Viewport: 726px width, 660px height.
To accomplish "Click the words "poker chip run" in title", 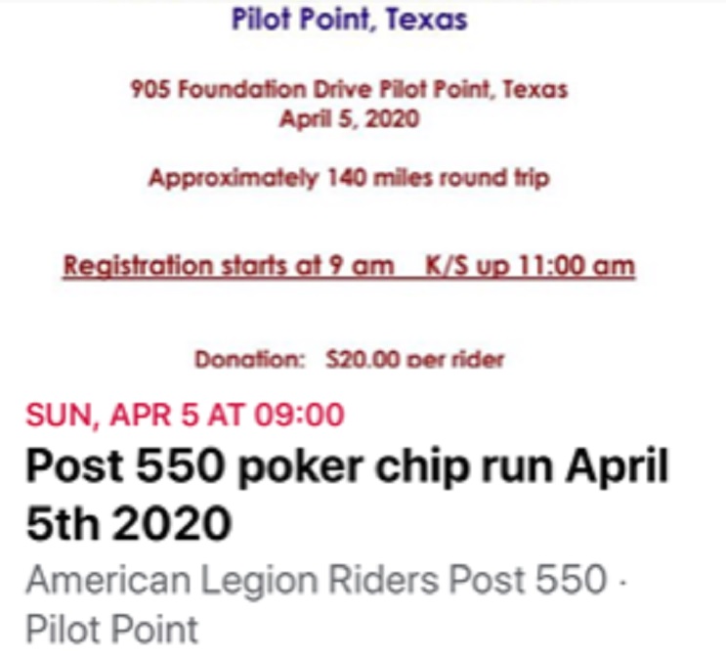I will [397, 466].
